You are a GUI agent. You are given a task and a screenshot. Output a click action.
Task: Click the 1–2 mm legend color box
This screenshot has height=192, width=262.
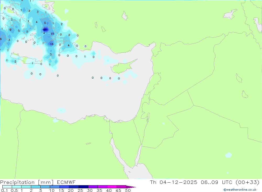26,187
